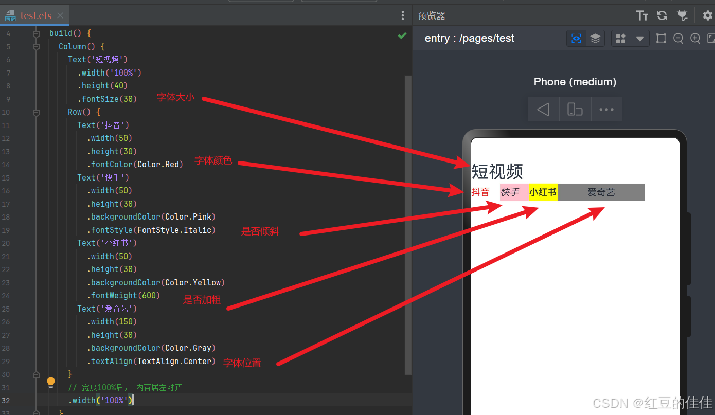715x415 pixels.
Task: Collapse the Row() block fold marker
Action: coord(36,112)
